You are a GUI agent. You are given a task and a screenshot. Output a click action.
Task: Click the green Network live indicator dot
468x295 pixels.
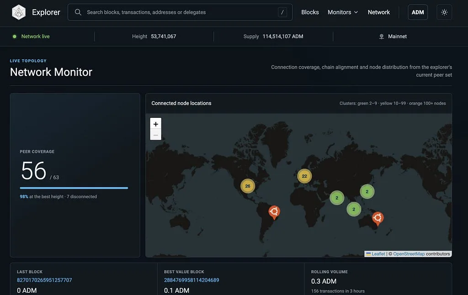click(14, 37)
